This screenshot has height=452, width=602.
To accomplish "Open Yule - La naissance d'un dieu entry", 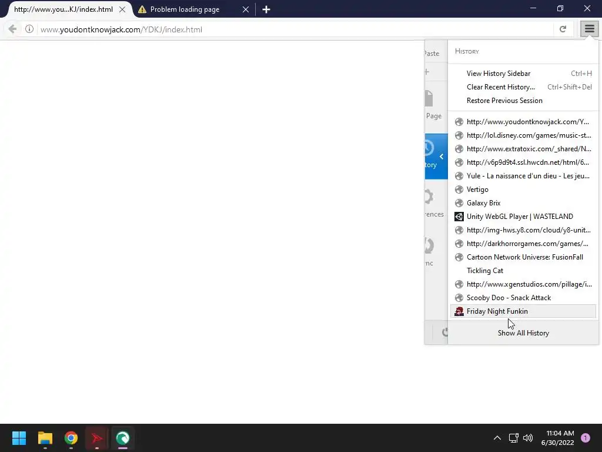I will (523, 175).
